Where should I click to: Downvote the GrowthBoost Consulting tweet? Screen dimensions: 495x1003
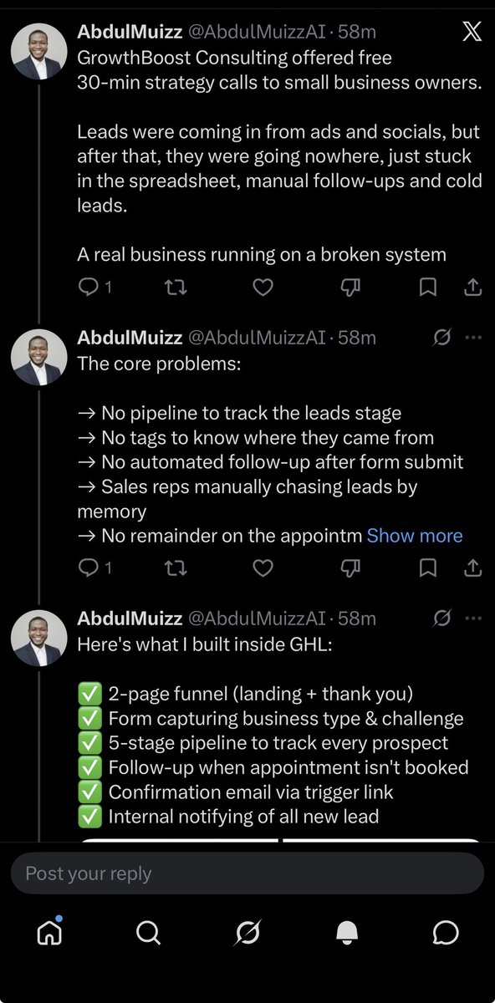tap(351, 288)
